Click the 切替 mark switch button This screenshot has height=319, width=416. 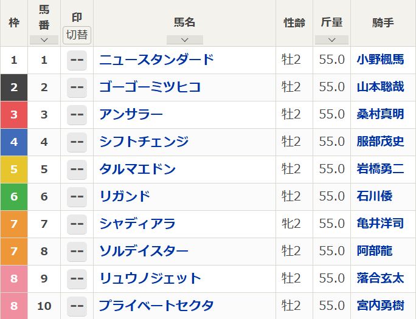77,35
